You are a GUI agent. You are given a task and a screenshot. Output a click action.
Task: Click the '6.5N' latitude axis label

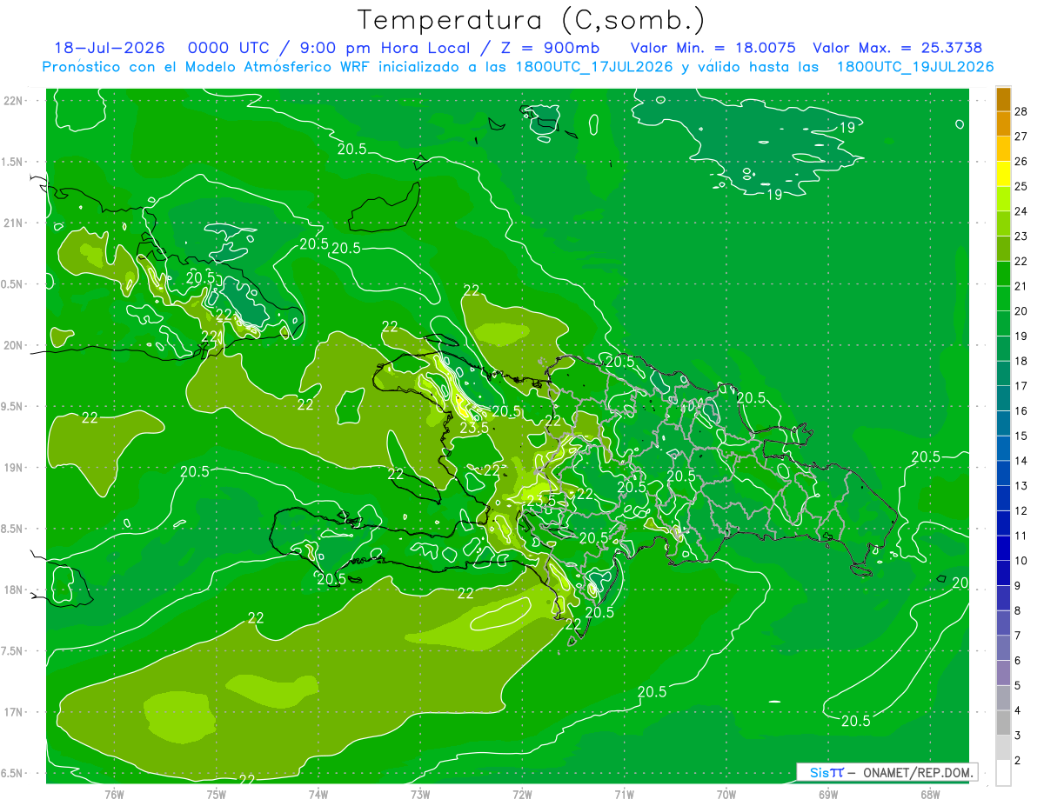pyautogui.click(x=11, y=774)
